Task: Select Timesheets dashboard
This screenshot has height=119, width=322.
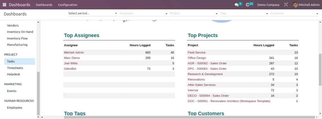Action: 15,68
